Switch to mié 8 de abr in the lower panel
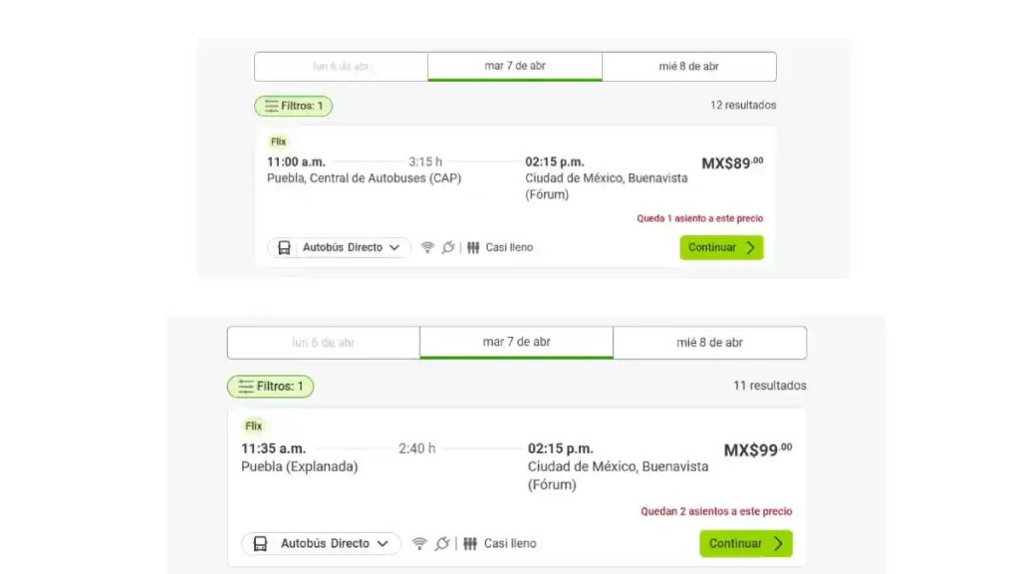Screen dimensions: 1020x574 pyautogui.click(x=709, y=343)
